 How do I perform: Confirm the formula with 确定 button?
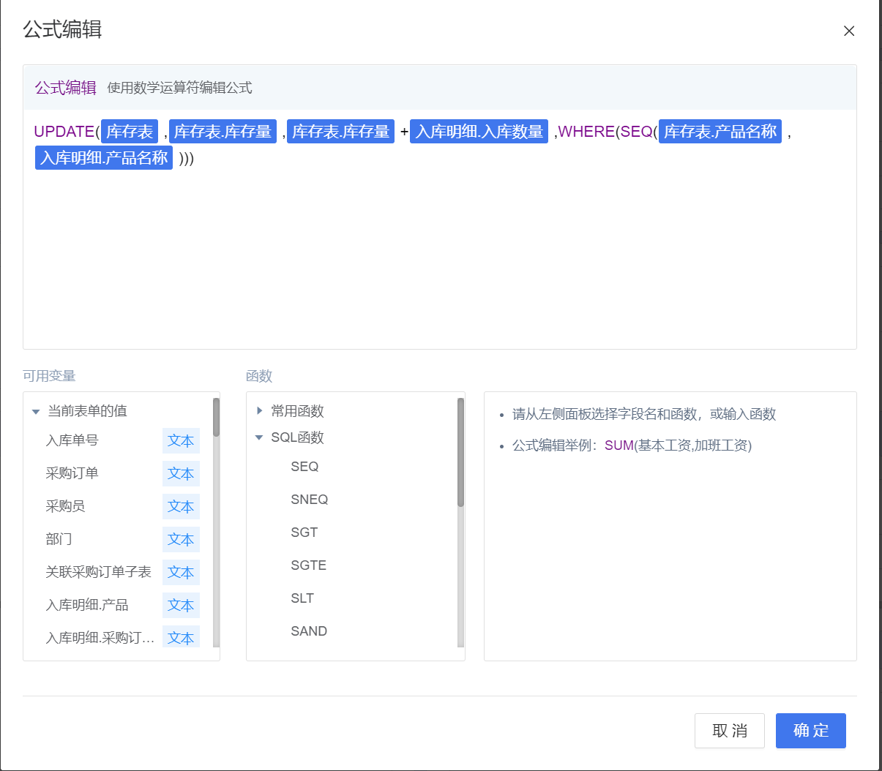click(811, 731)
